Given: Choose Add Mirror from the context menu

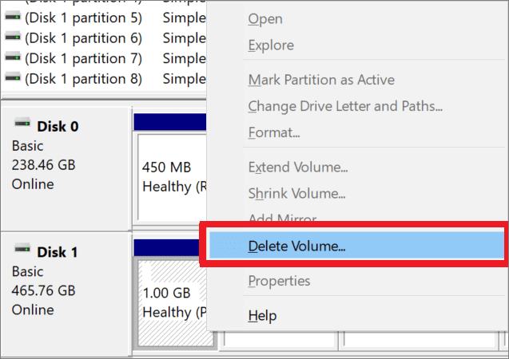Looking at the screenshot, I should click(x=282, y=219).
